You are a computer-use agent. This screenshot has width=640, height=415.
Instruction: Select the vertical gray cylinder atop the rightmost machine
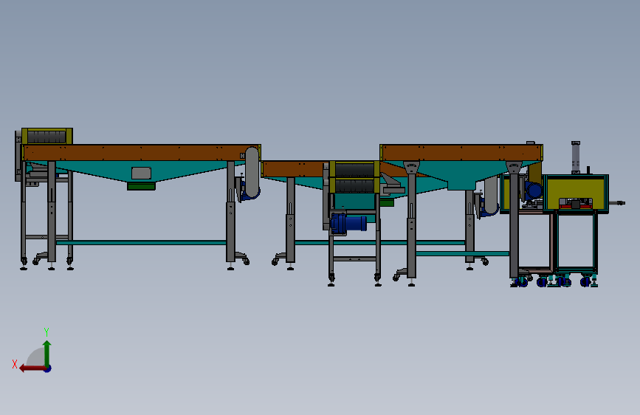576,157
